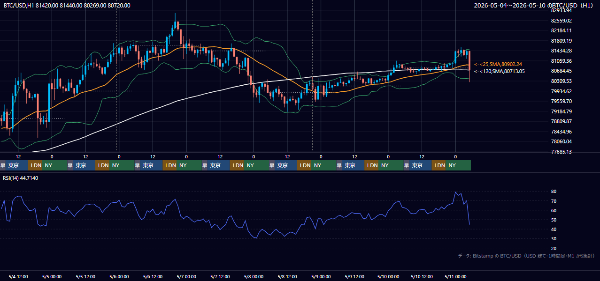Viewport: 600px width, 281px height.
Task: Click the 81059.36 price axis label
Action: 561,61
